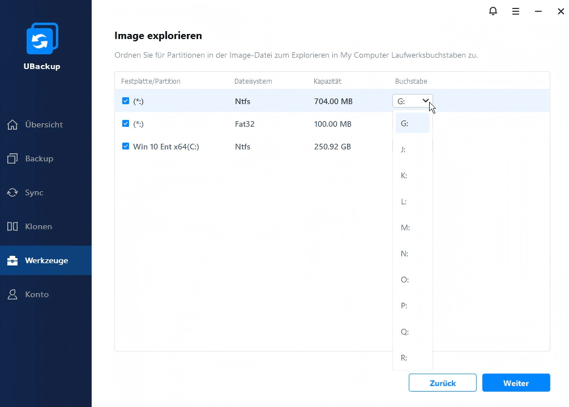Screen dimensions: 569x407
Task: Click the Sync arrows icon
Action: pyautogui.click(x=12, y=192)
